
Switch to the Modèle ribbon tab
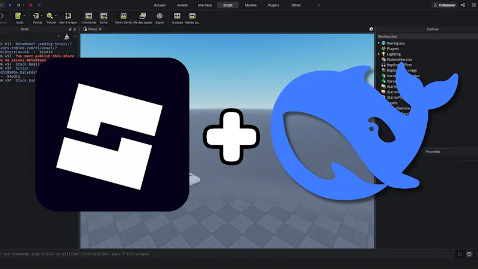coord(250,5)
